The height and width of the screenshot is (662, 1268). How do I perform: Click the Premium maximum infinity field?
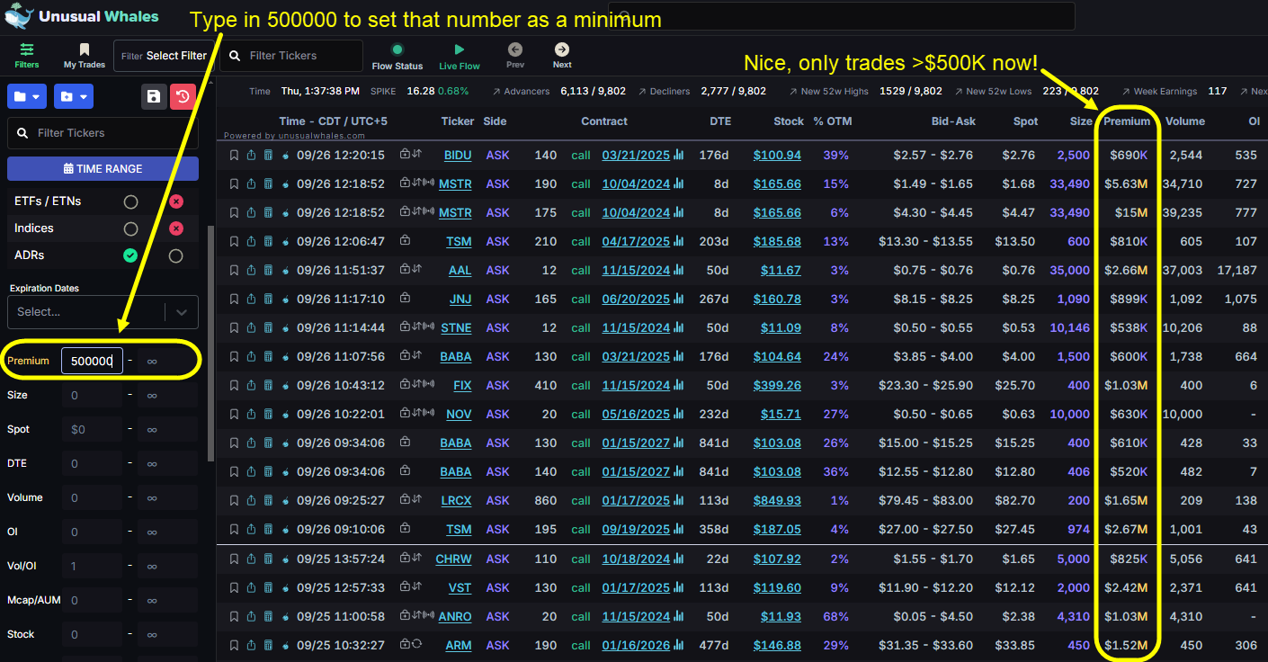tap(167, 361)
